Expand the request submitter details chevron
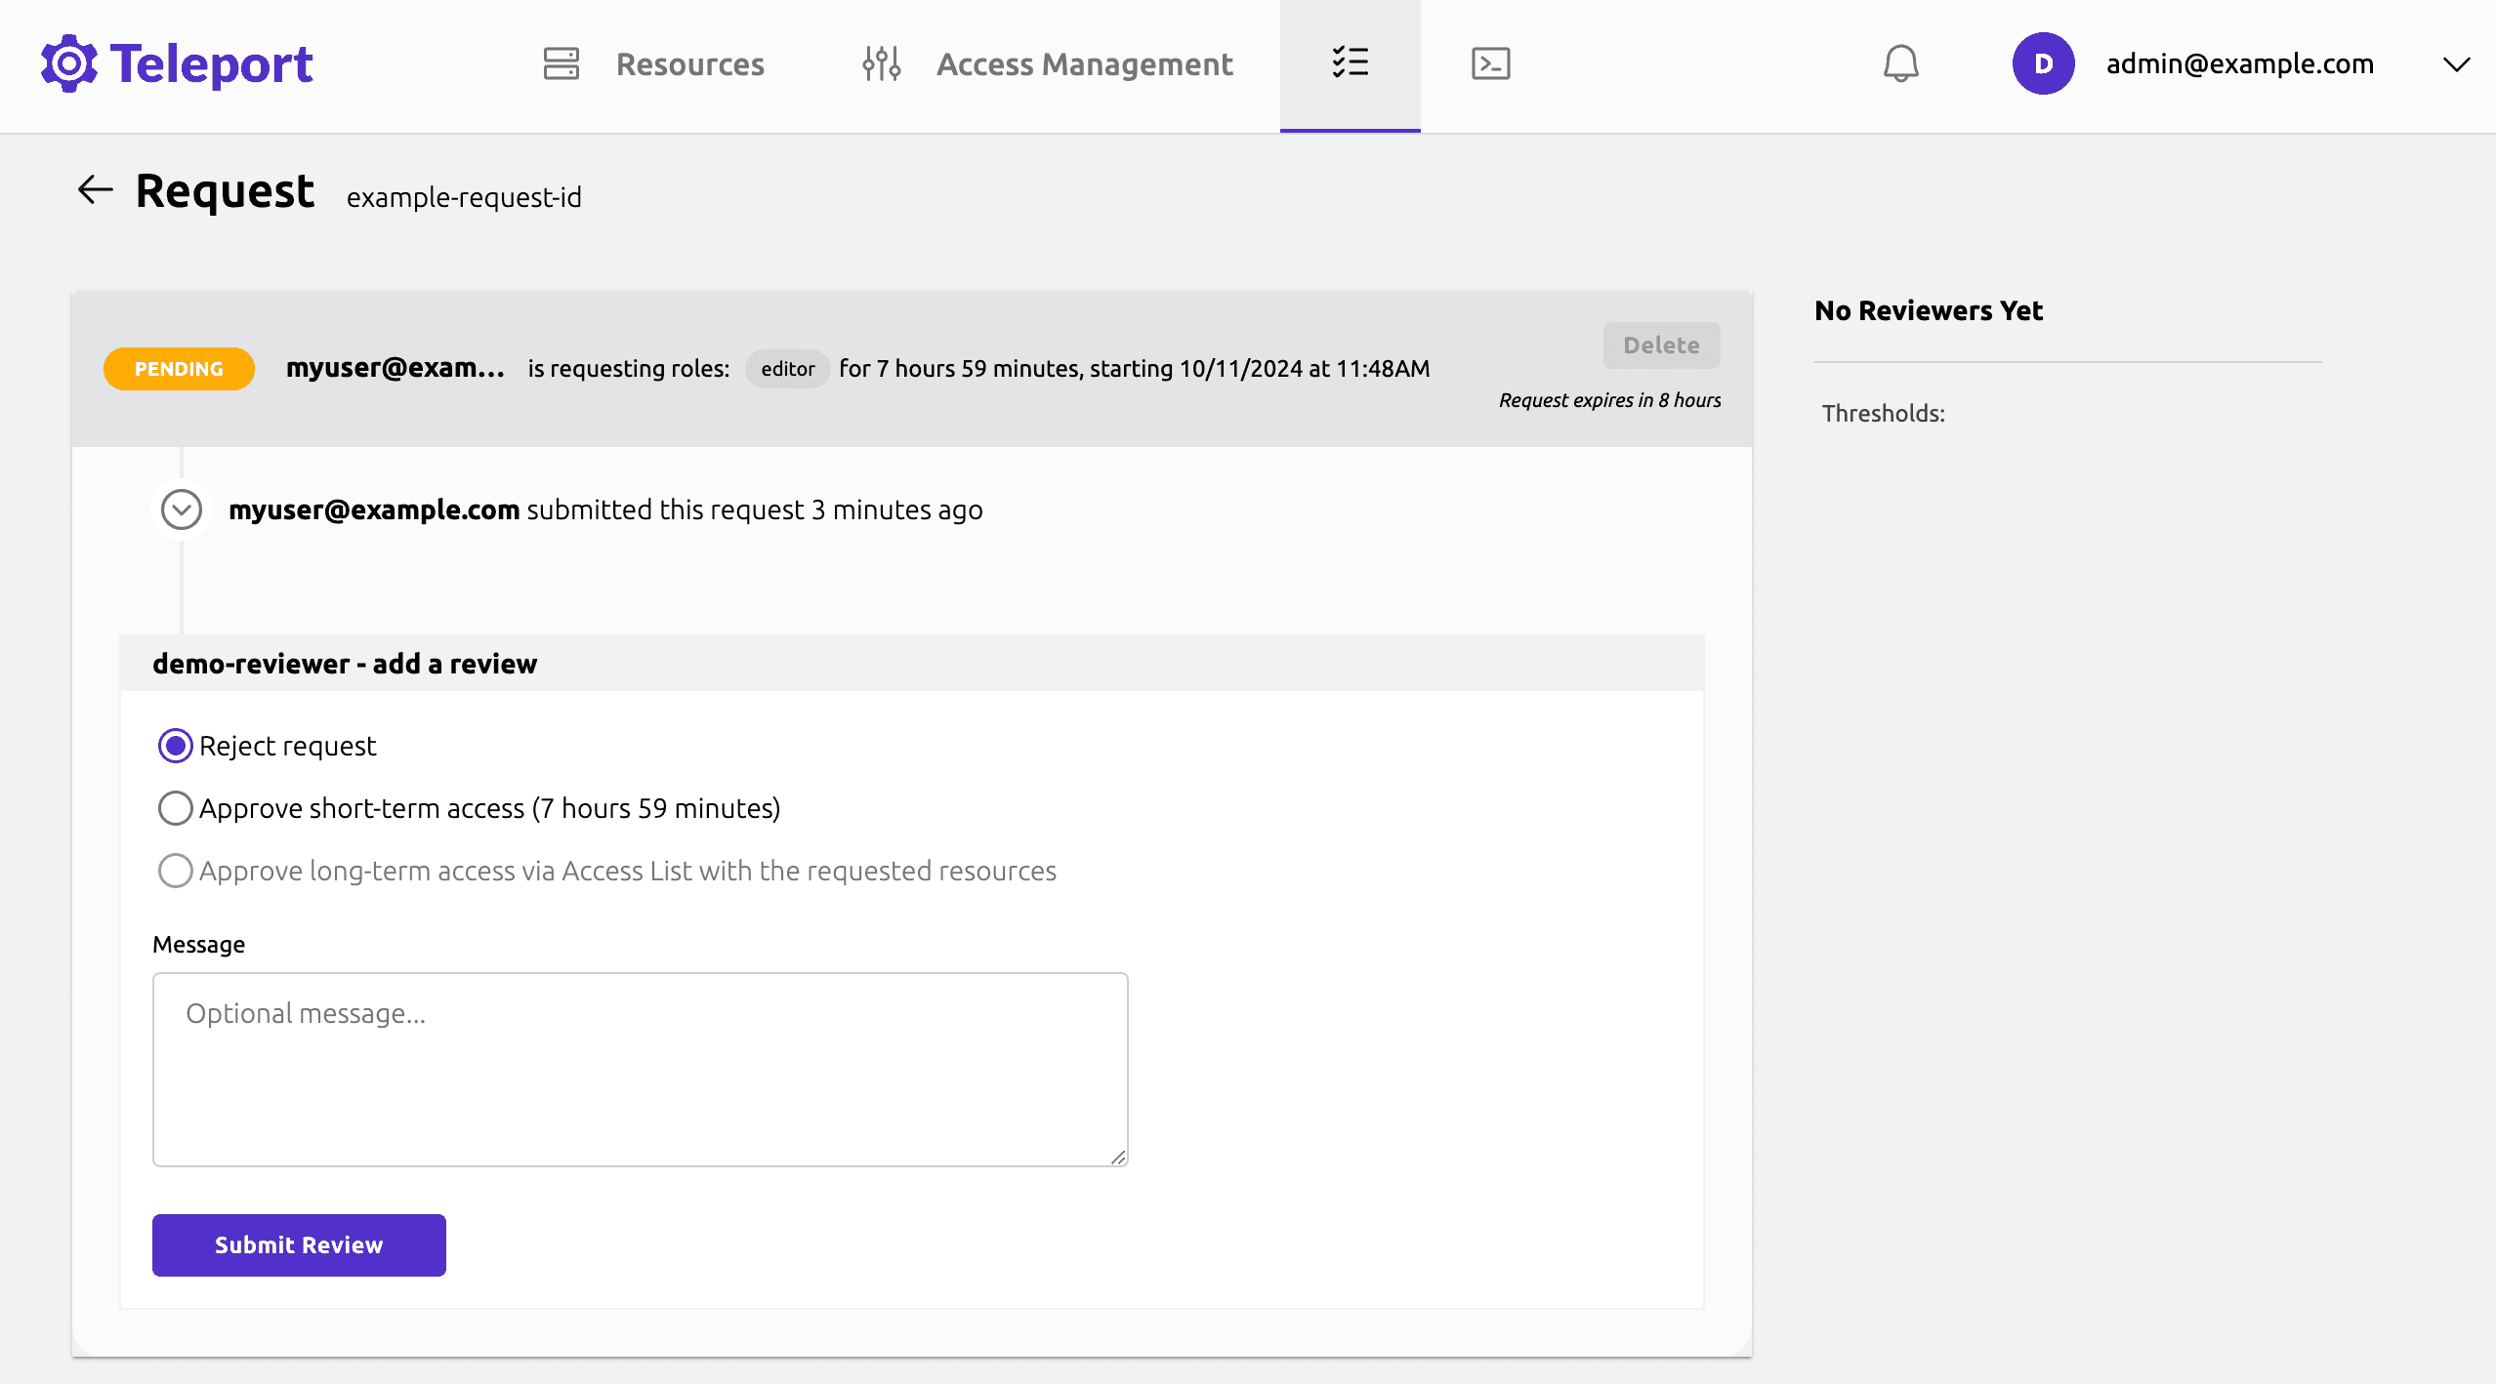 click(x=183, y=509)
